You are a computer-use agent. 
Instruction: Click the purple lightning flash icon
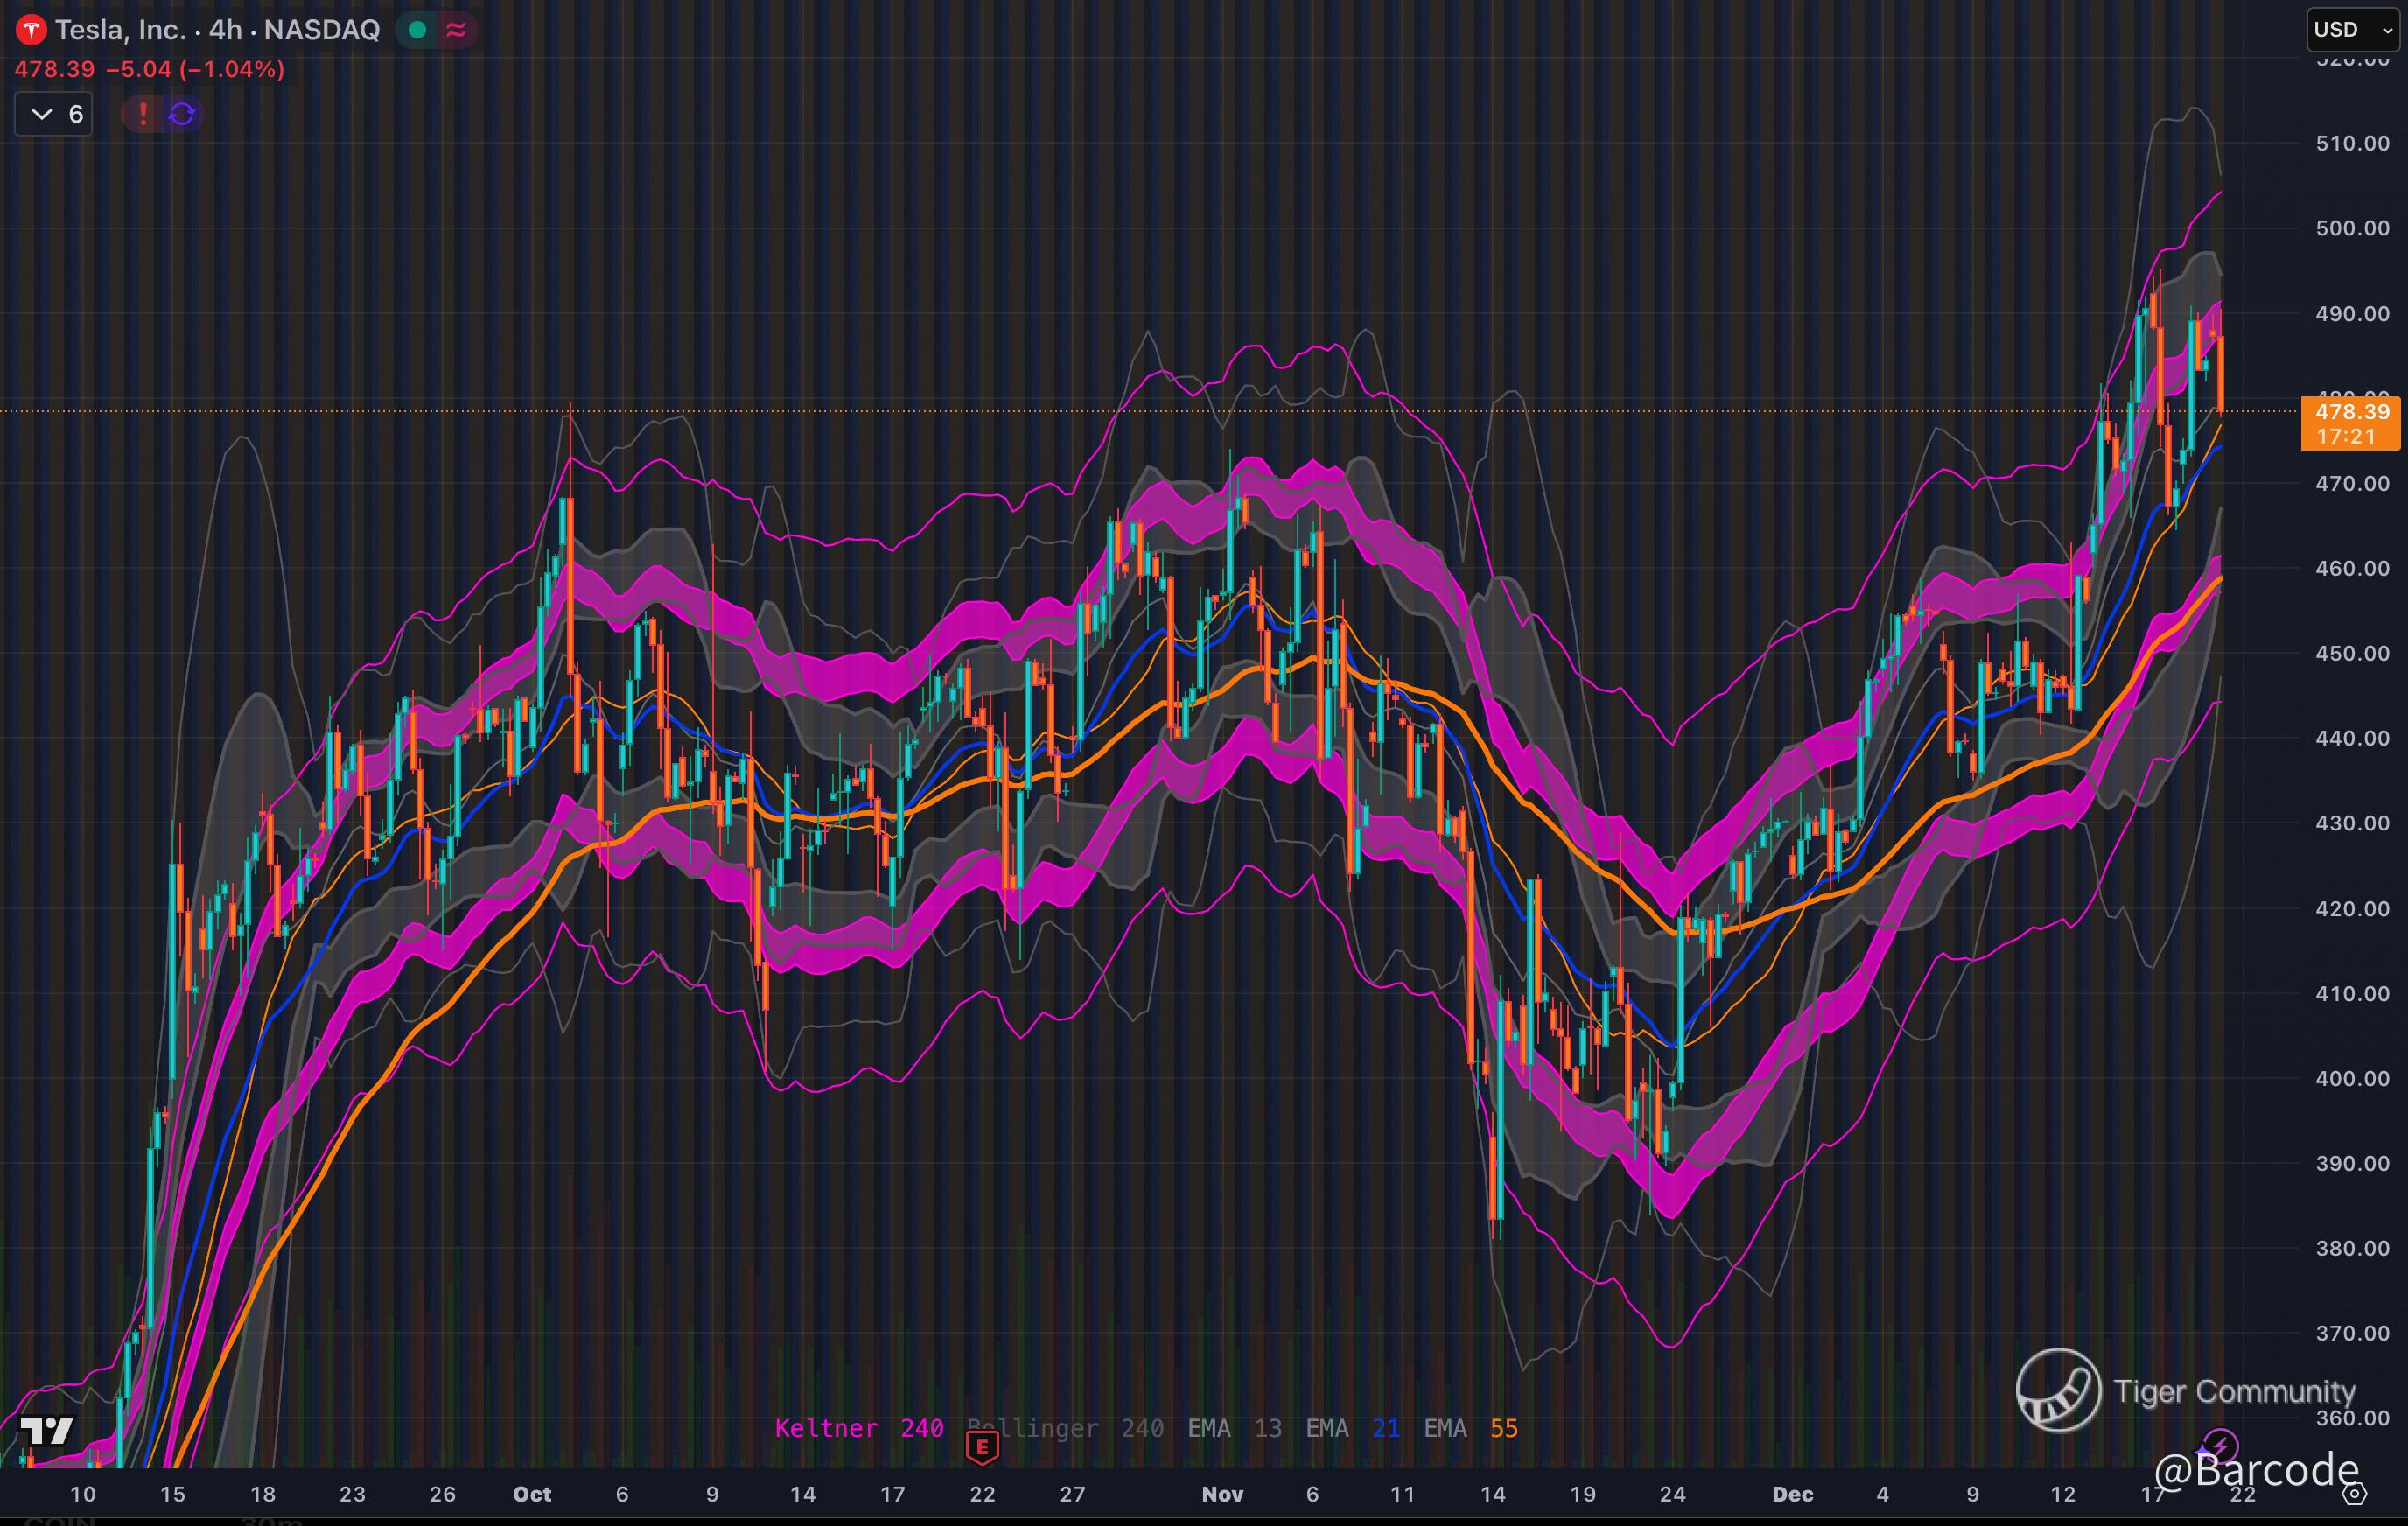click(x=2221, y=1445)
